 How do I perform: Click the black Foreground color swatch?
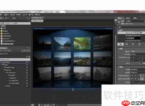pos(137,38)
